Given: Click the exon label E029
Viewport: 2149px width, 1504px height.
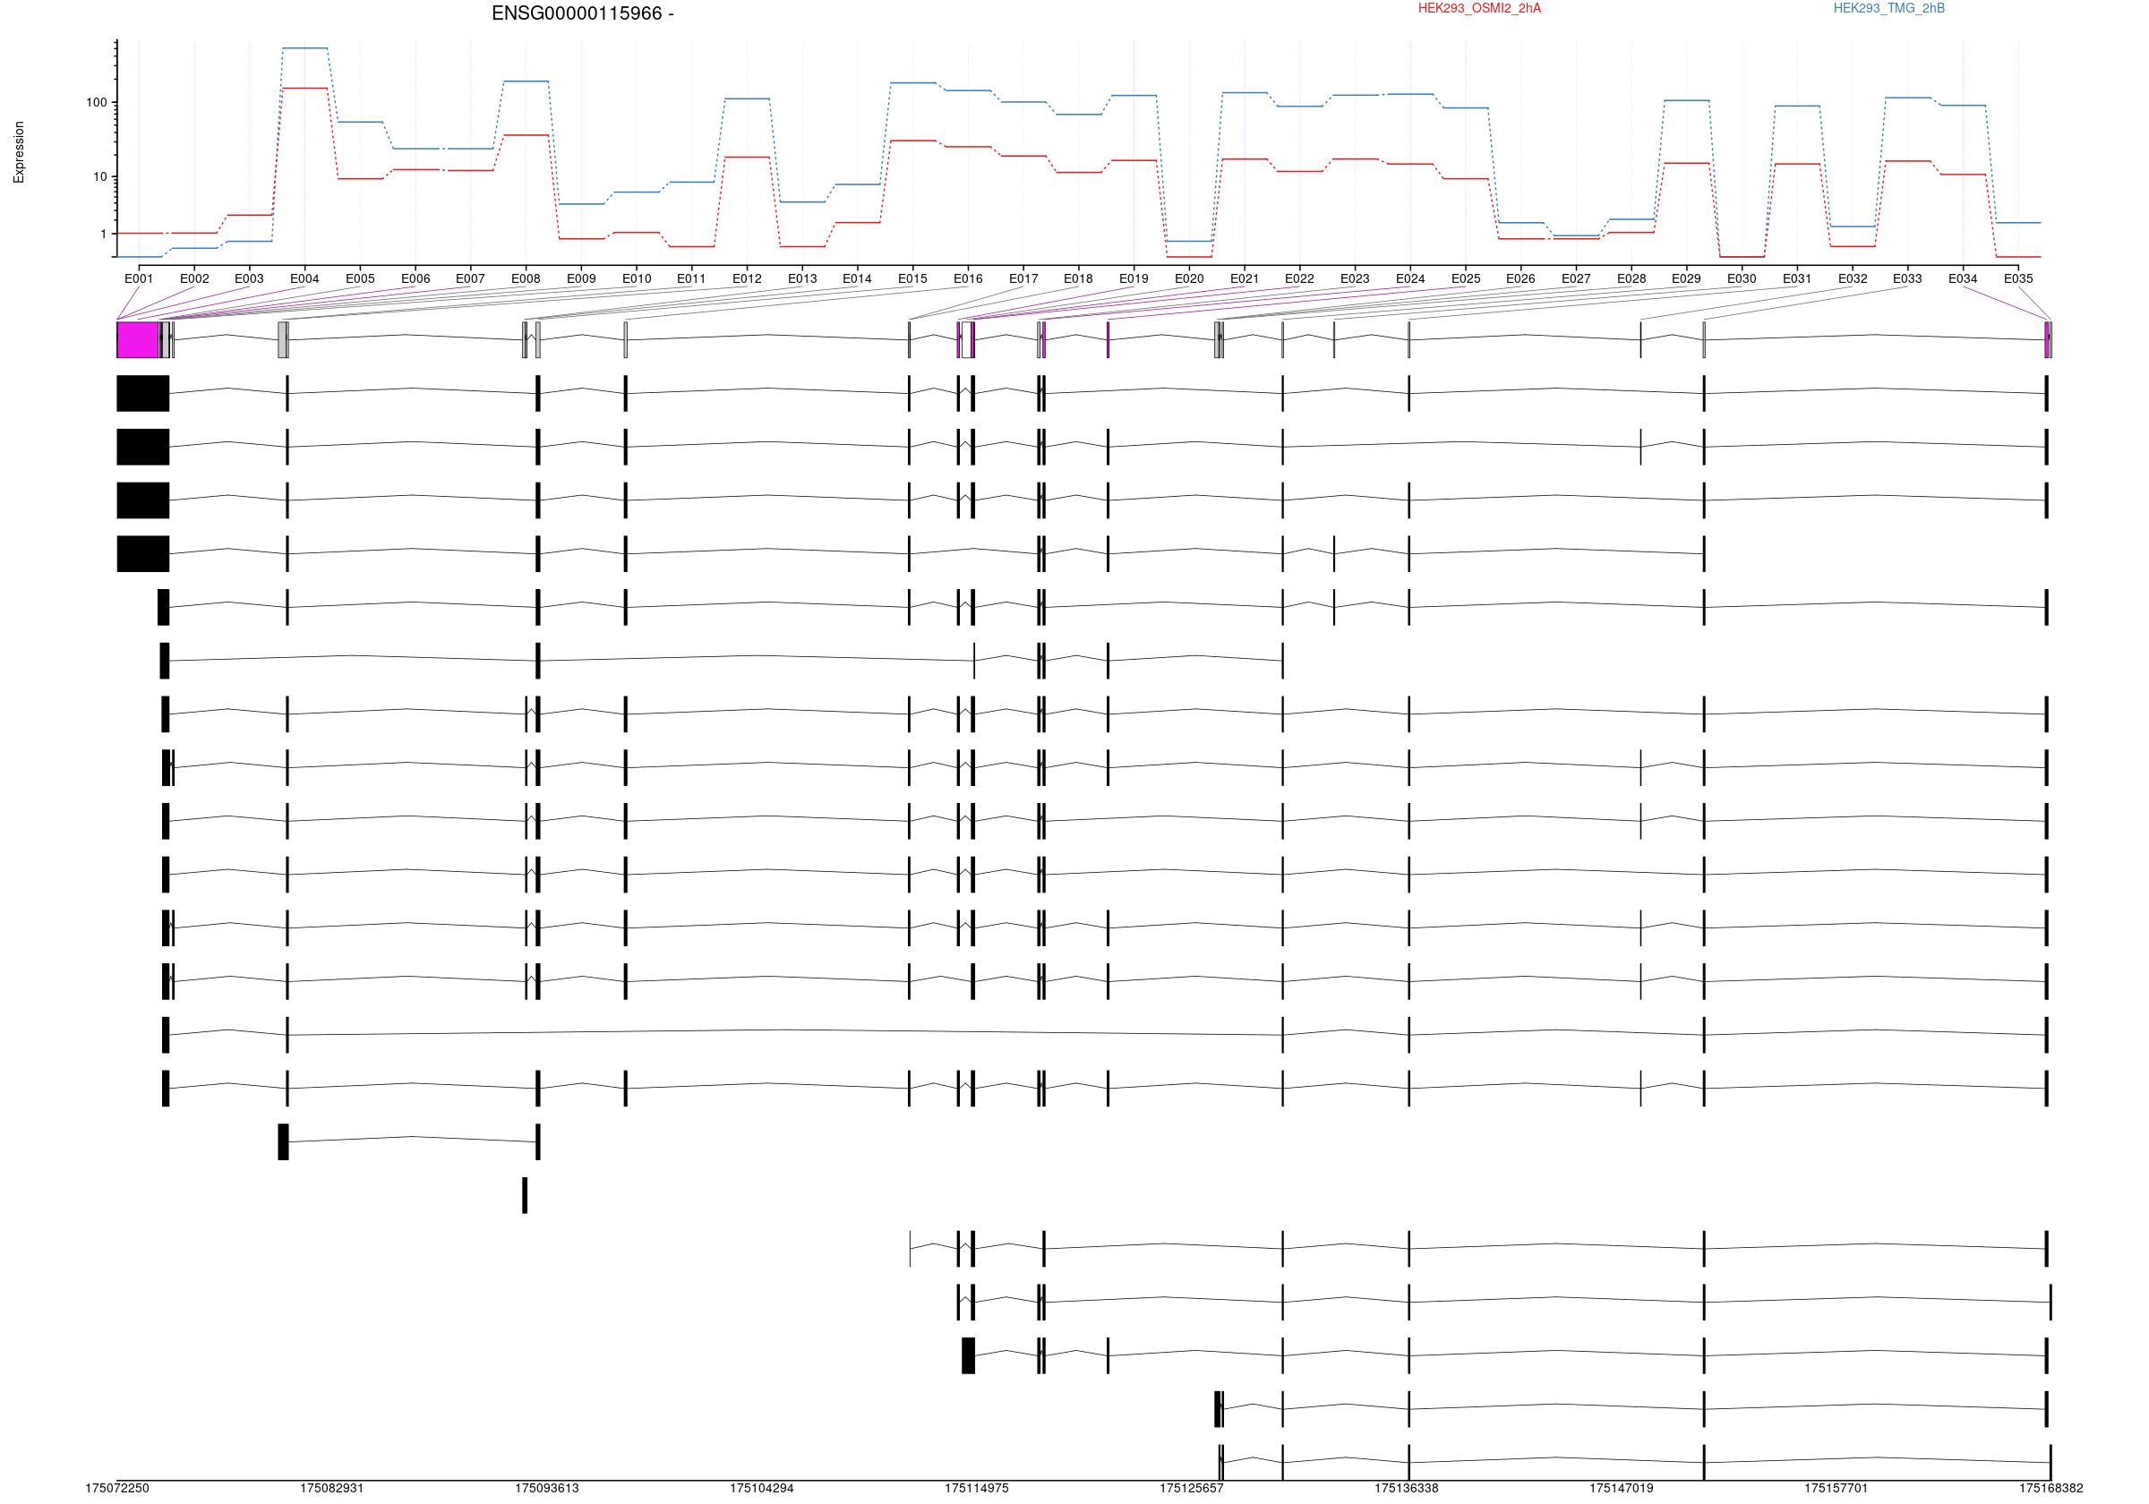Looking at the screenshot, I should click(x=1687, y=279).
